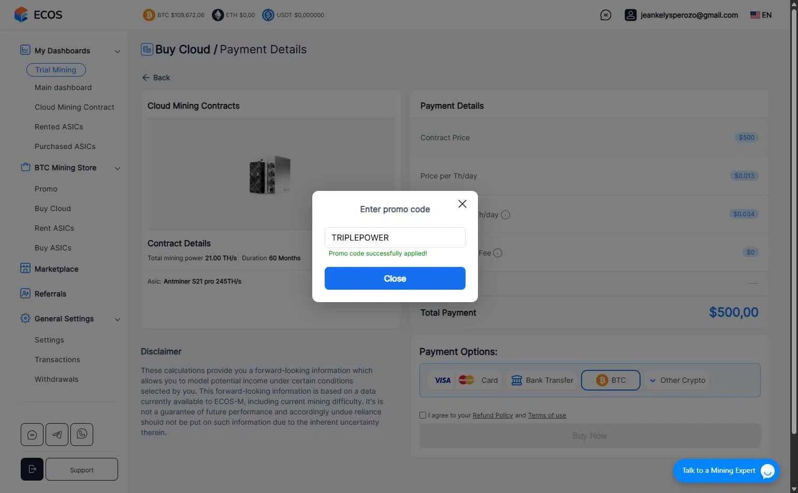Open Withdrawals menu item
The image size is (798, 493).
pyautogui.click(x=56, y=379)
